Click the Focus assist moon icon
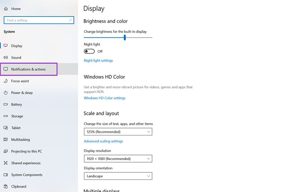Screen dimensions: 301x192 [x=6, y=81]
